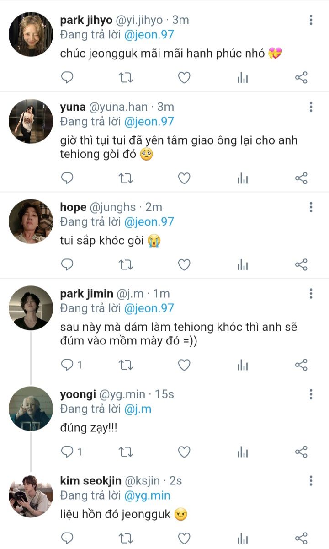Screen dimensions: 329x549
Task: Retweet yuna's reply
Action: pyautogui.click(x=126, y=178)
